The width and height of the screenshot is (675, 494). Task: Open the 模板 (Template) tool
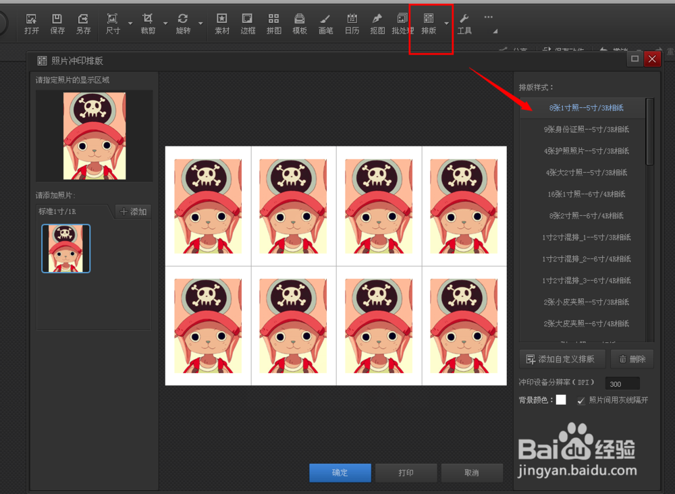coord(300,24)
